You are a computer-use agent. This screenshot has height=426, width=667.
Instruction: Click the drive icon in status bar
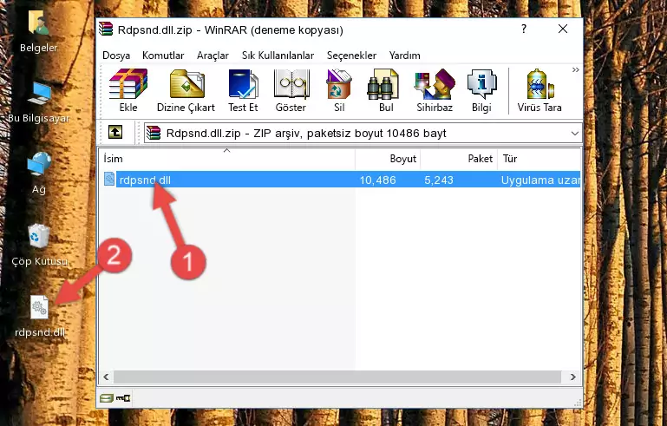click(107, 398)
